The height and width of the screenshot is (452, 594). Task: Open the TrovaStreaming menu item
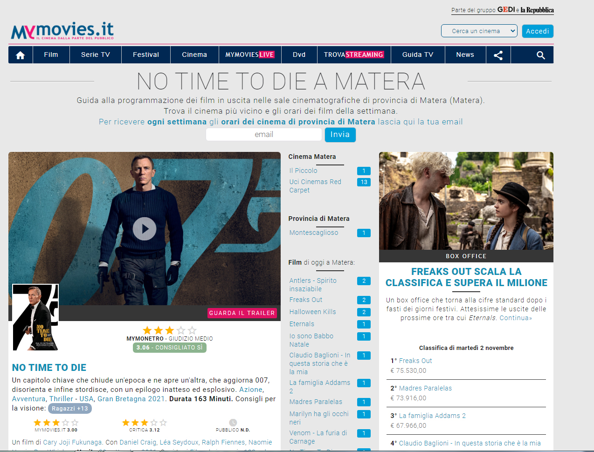tap(353, 55)
